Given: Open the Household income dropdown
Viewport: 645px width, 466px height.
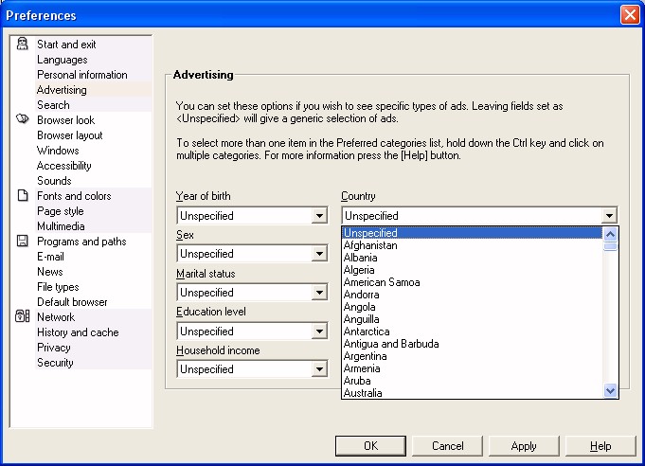Looking at the screenshot, I should tap(319, 369).
